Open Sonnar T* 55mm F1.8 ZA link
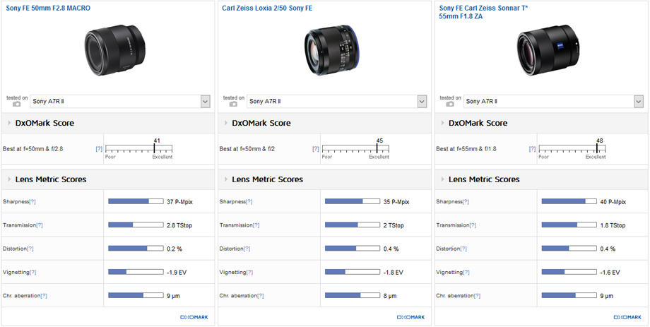Screen dimensions: 650x327 point(483,12)
